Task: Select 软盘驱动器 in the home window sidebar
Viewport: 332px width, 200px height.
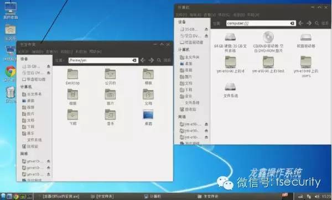Action: click(34, 79)
